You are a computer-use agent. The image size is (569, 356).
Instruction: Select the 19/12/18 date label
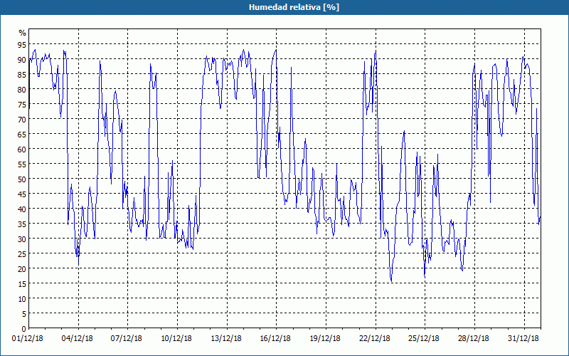click(325, 339)
